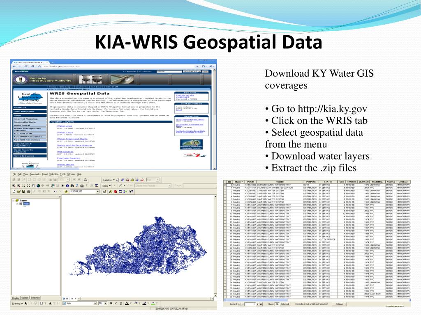This screenshot has height=315, width=421.
Task: Open the Selection menu
Action: (54, 174)
